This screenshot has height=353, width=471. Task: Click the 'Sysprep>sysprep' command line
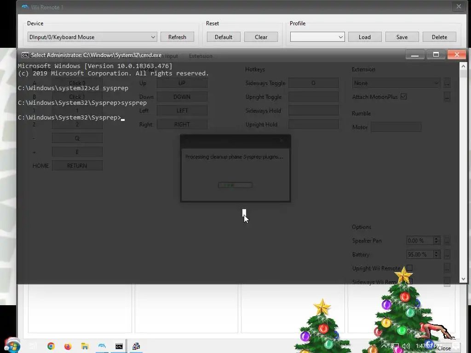click(x=82, y=102)
